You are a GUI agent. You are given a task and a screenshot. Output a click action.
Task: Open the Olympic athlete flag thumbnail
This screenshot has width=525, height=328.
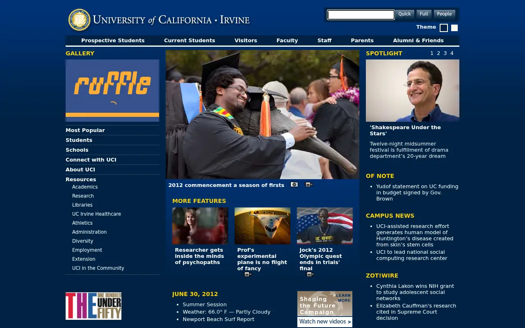pos(325,226)
